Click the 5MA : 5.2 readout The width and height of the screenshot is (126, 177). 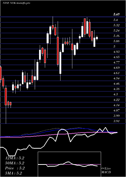(x=14, y=173)
